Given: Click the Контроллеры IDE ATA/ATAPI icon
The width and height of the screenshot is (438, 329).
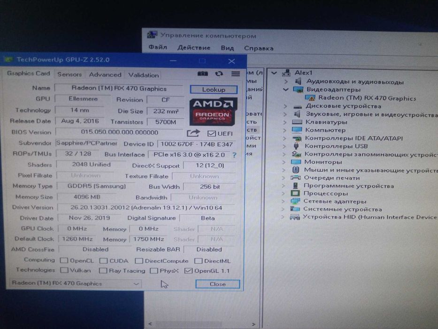Looking at the screenshot, I should [x=297, y=138].
